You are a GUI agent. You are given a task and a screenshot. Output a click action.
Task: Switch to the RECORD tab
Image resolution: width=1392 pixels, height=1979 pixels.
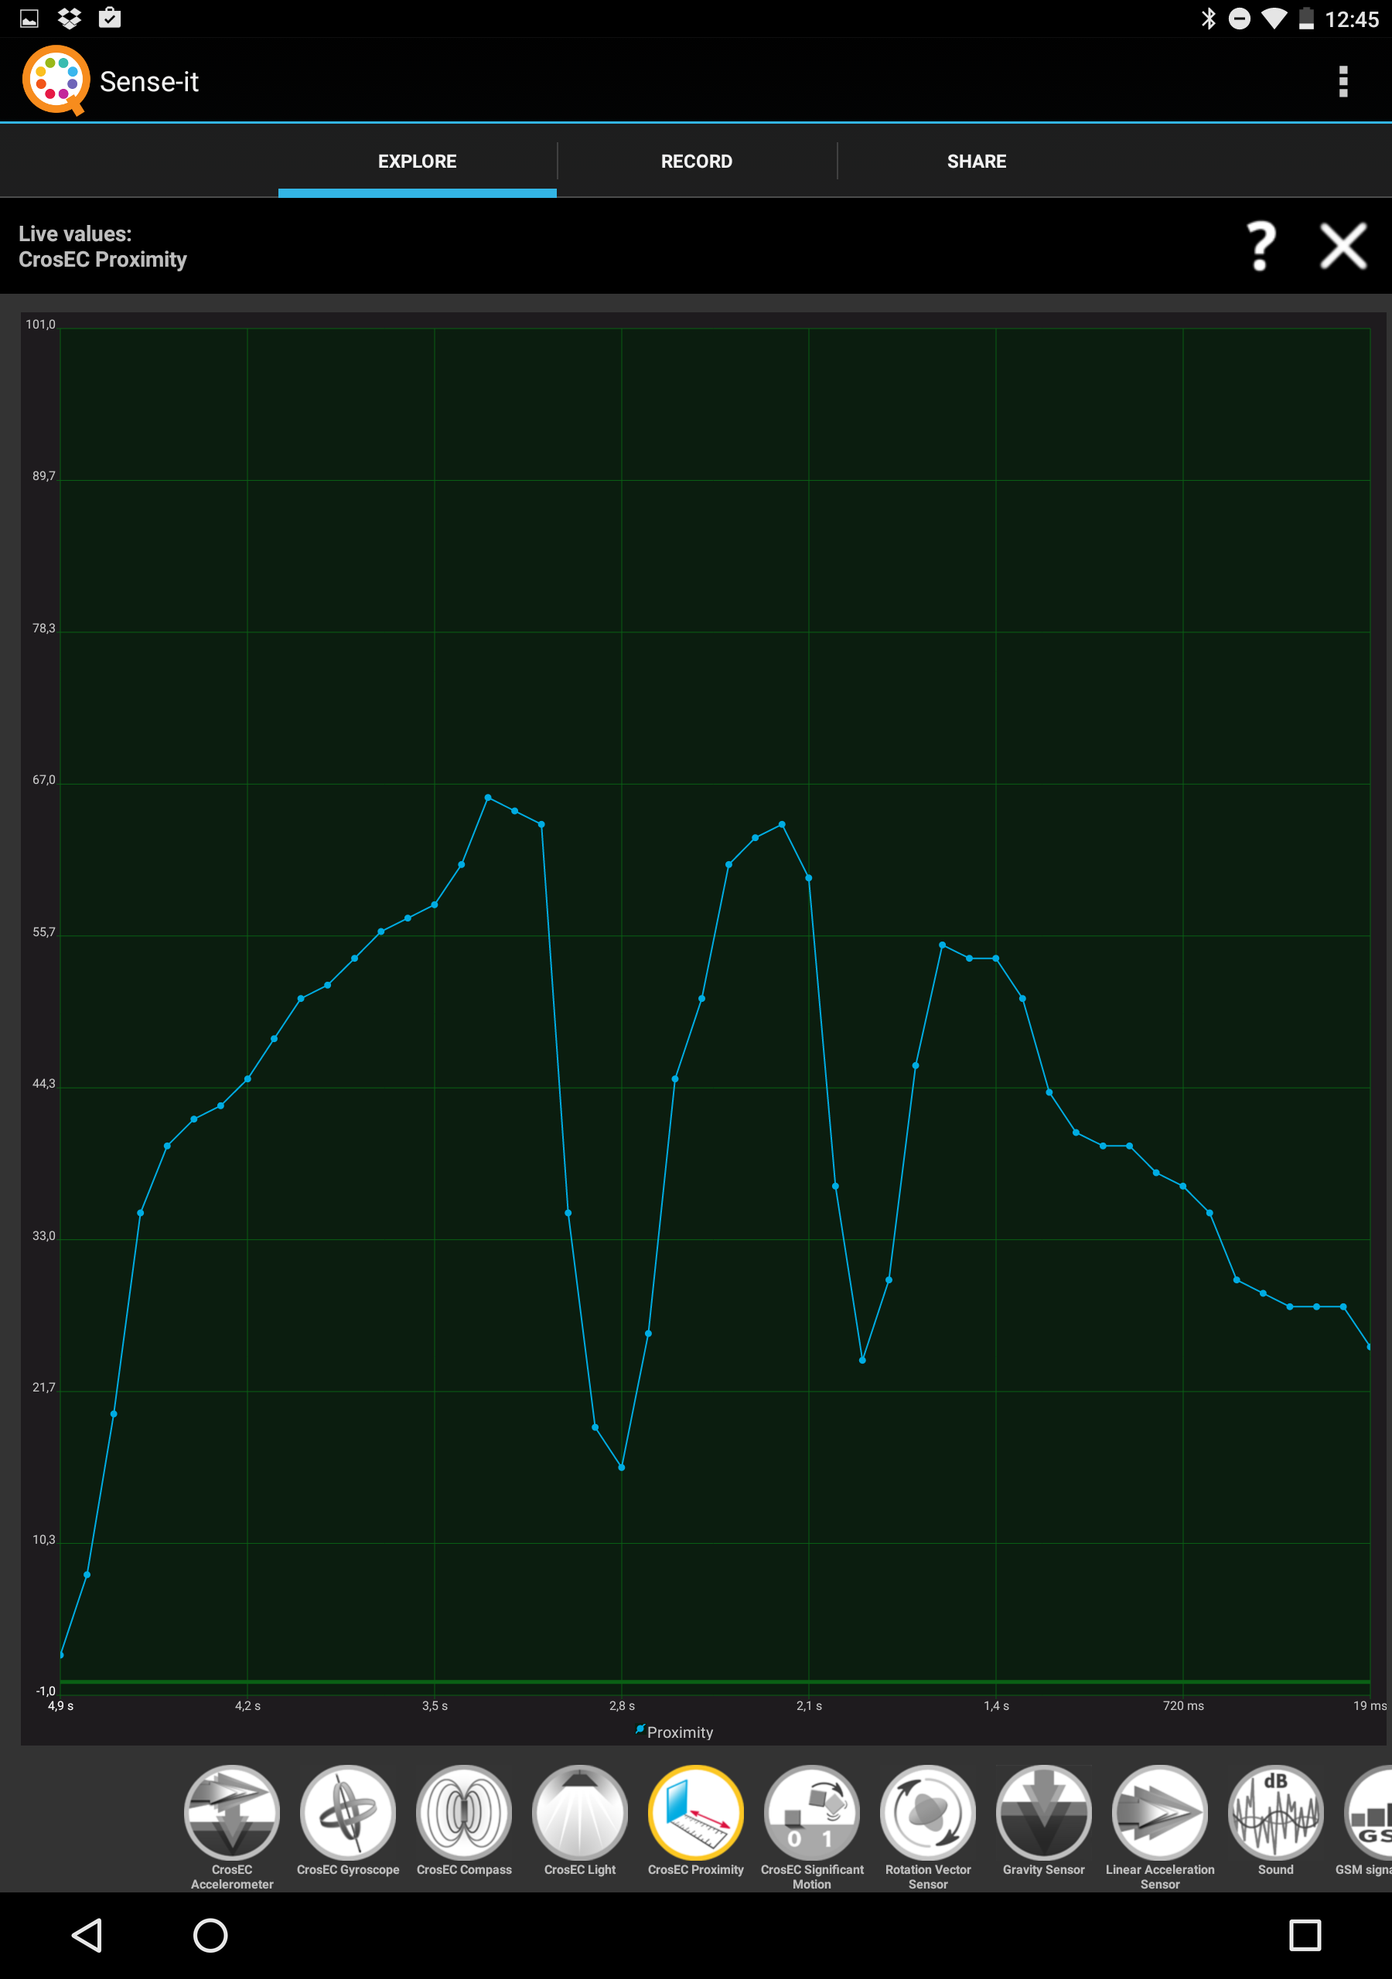click(697, 162)
